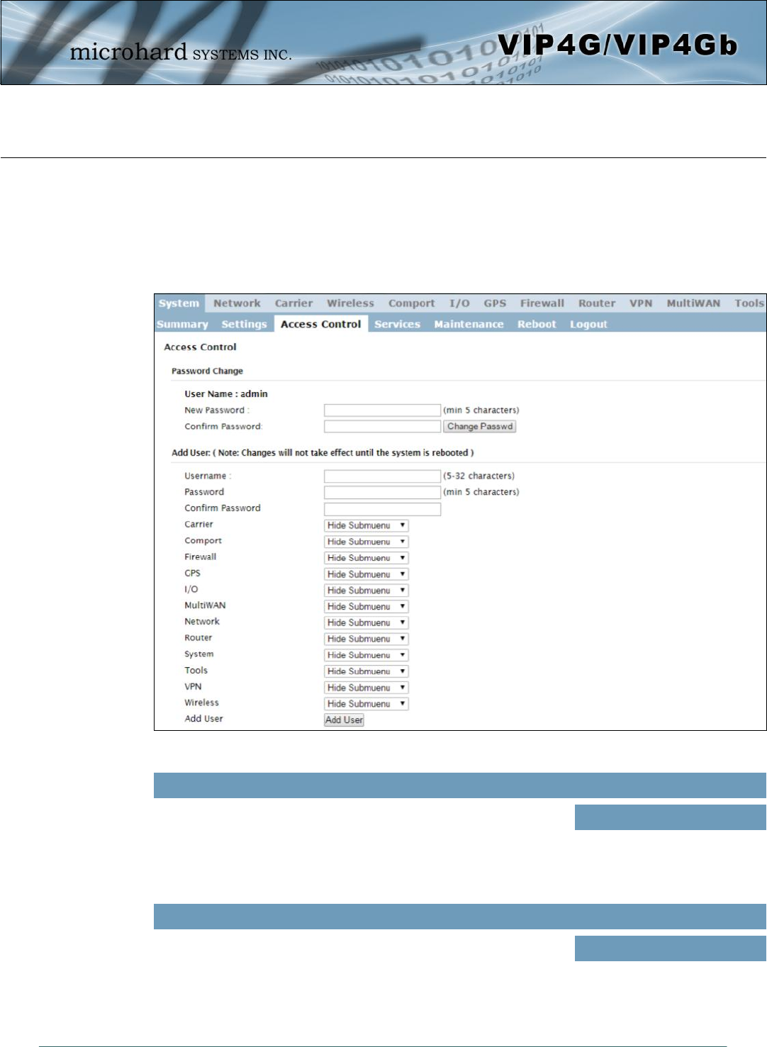Image resolution: width=767 pixels, height=1047 pixels.
Task: Focus admin's Confirm Password field
Action: click(x=382, y=427)
